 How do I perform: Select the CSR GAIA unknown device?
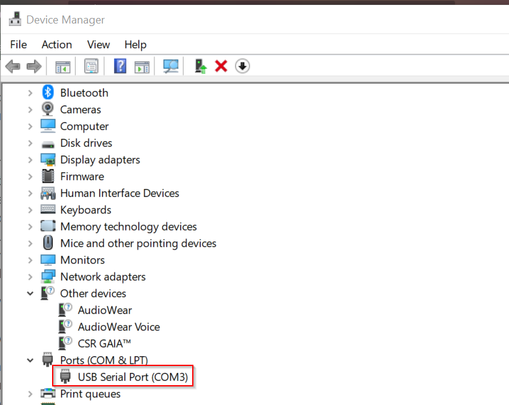point(104,344)
